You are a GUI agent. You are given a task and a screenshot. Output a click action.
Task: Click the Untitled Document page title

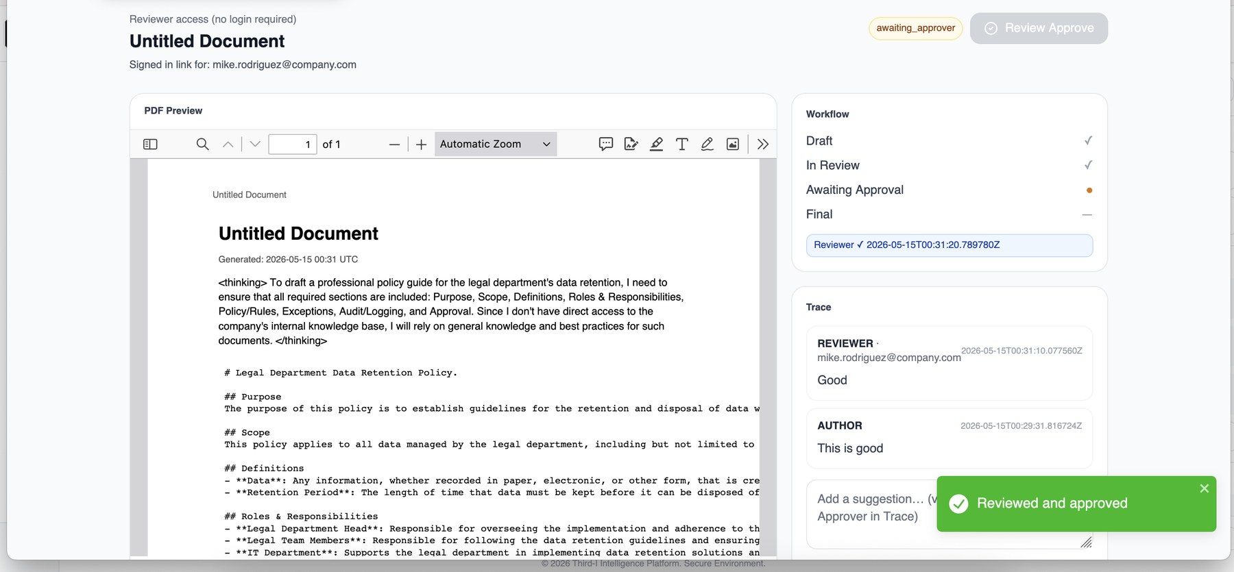pos(207,41)
